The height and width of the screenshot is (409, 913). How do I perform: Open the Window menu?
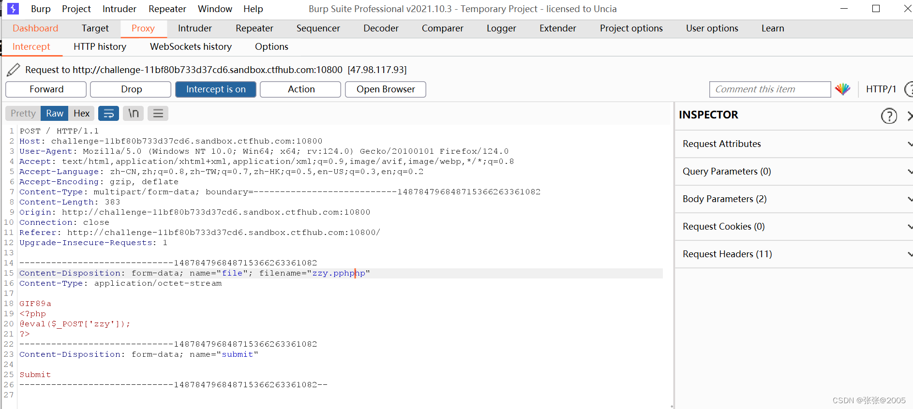[215, 9]
